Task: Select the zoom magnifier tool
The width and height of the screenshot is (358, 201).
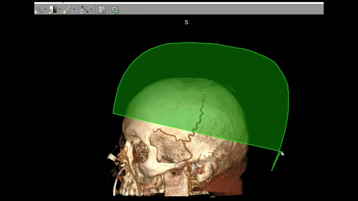Action: [38, 9]
